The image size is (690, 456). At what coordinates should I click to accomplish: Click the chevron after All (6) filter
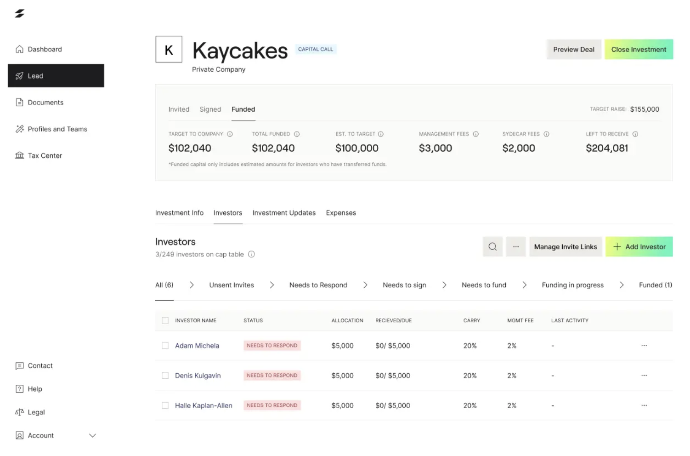(192, 285)
